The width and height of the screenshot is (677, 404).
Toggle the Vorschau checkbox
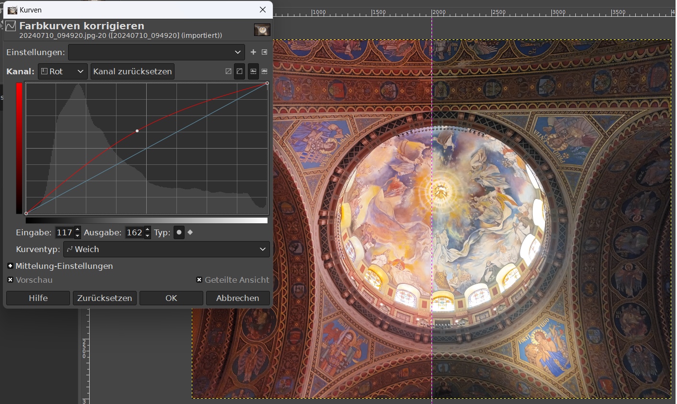tap(11, 280)
